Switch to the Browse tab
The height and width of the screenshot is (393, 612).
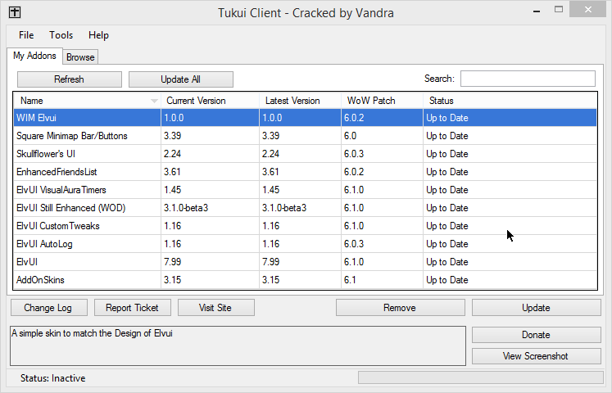[x=80, y=57]
